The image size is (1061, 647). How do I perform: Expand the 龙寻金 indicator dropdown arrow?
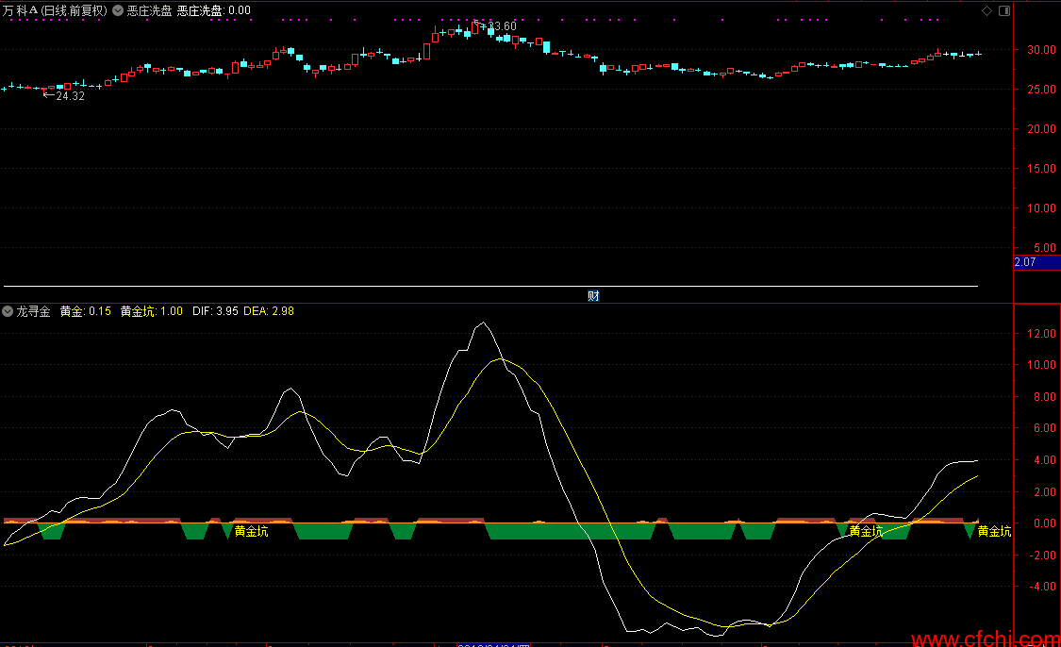click(x=8, y=311)
